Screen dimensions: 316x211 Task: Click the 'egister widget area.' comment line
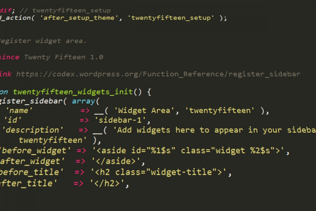[43, 41]
